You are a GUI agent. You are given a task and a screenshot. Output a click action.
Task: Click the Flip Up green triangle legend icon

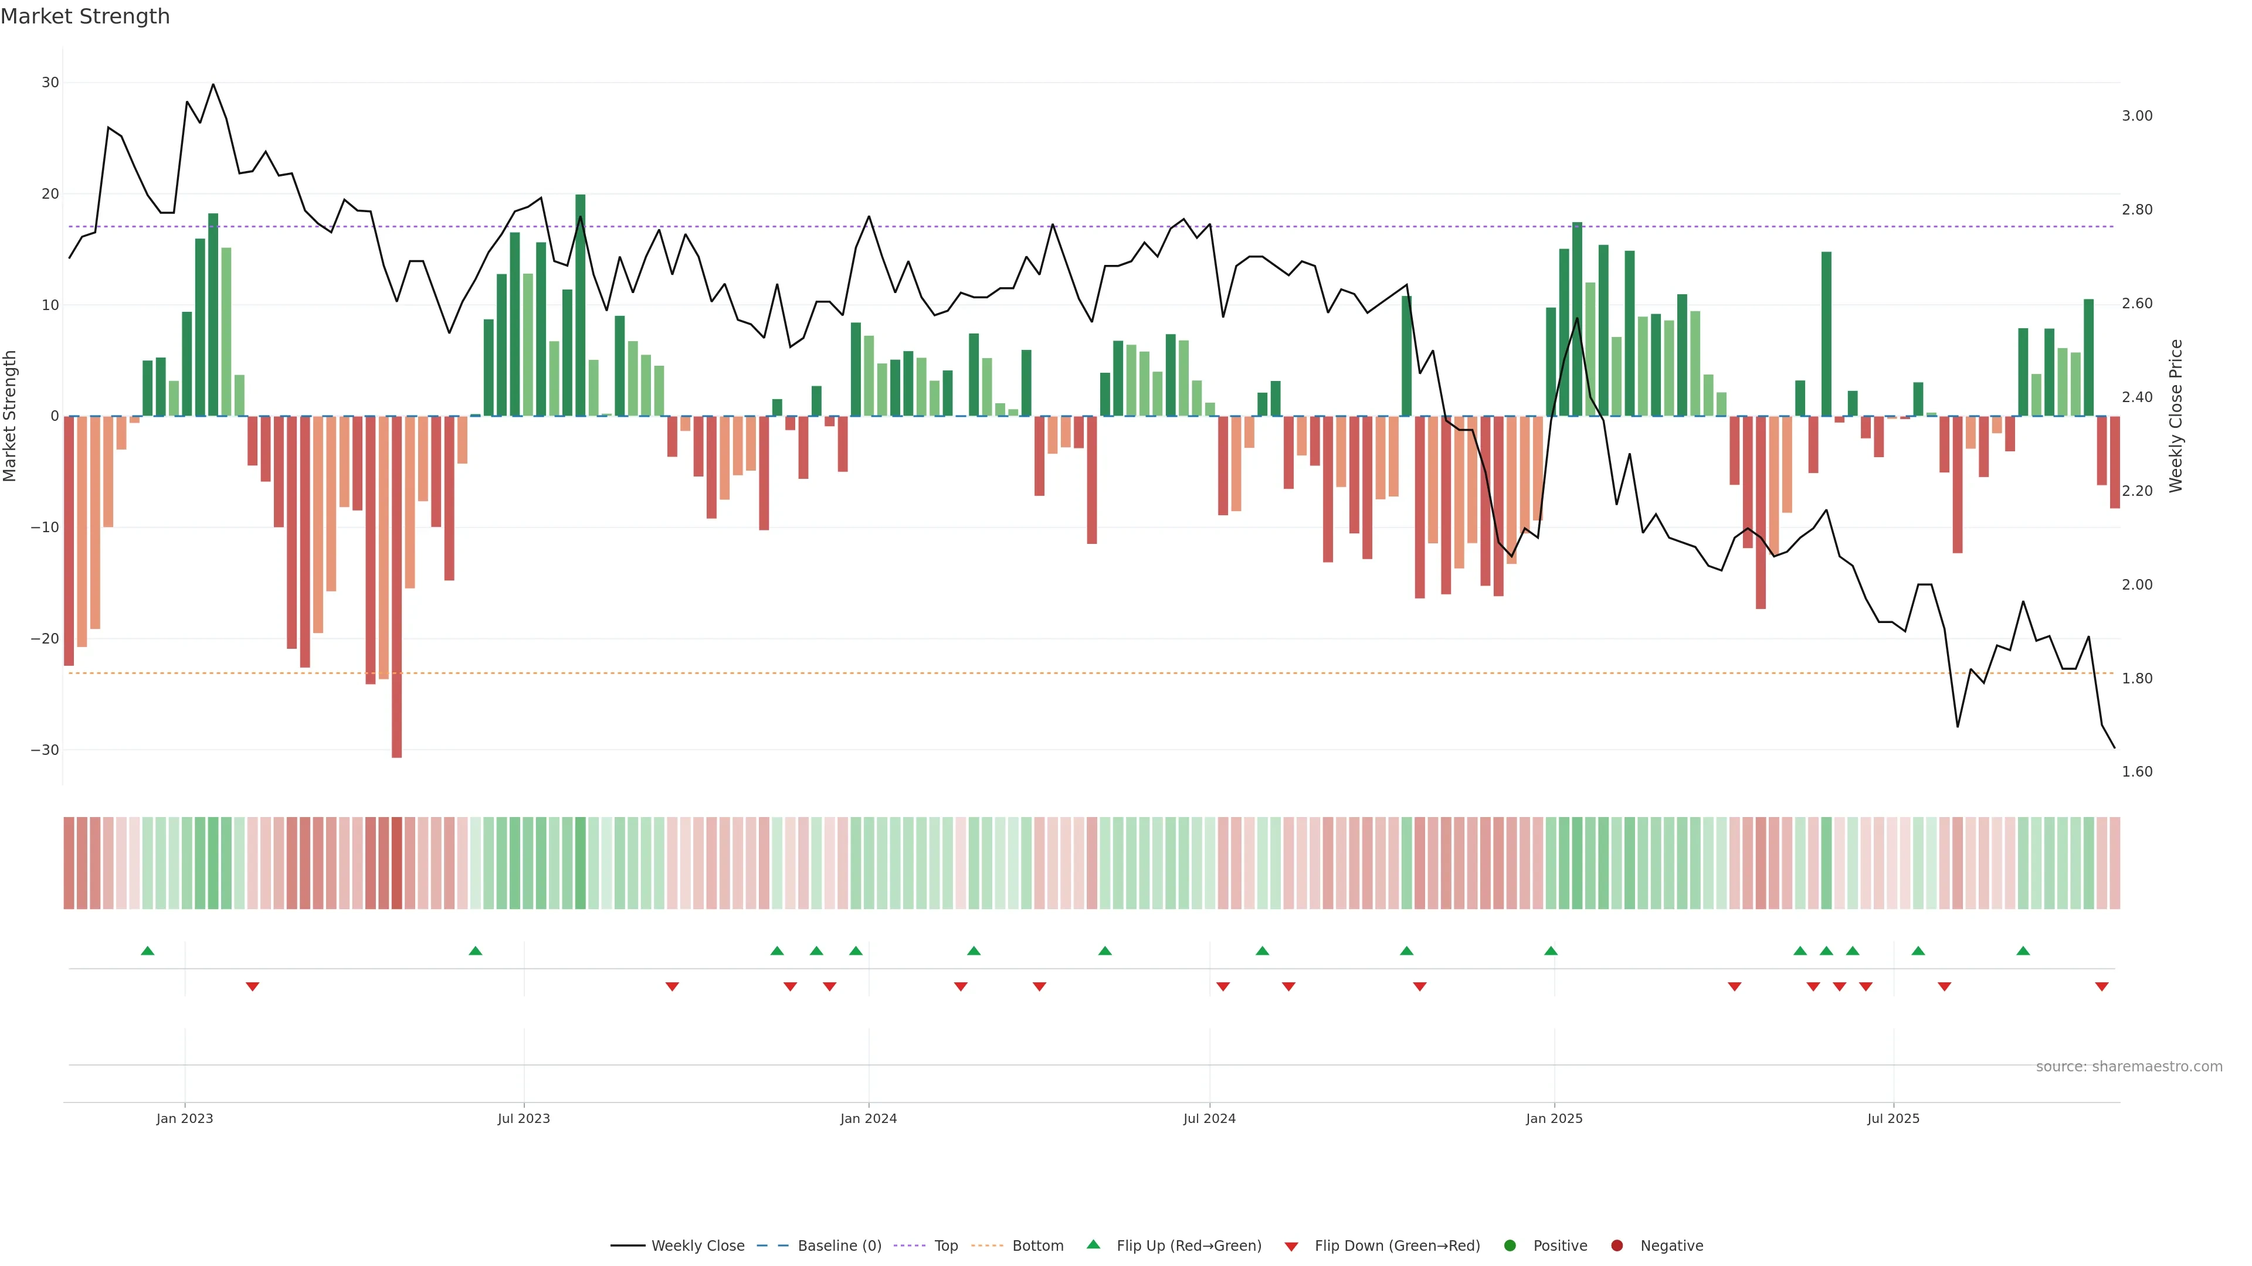pos(1093,1244)
